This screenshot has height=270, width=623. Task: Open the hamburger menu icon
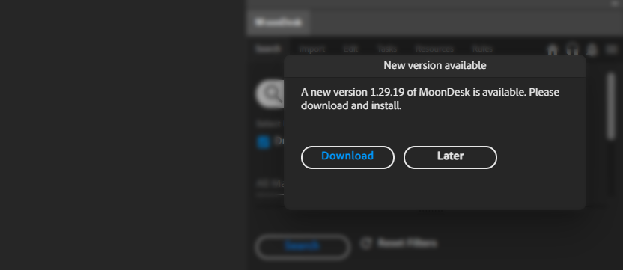click(612, 49)
